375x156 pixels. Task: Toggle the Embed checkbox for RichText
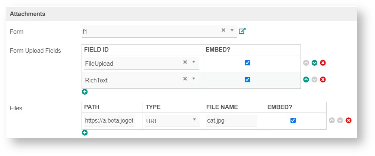click(x=247, y=79)
